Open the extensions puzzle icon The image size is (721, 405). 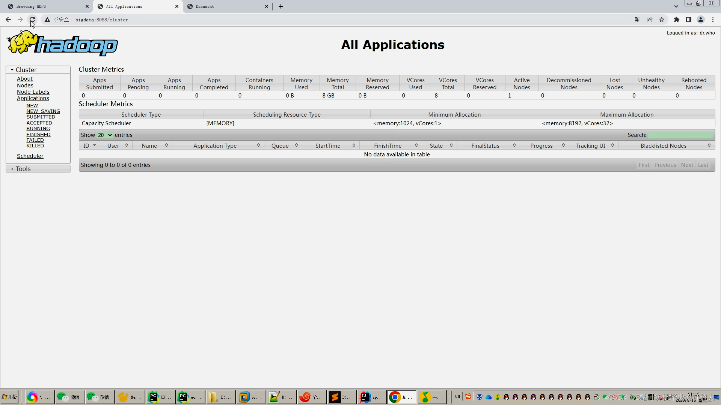pyautogui.click(x=677, y=19)
